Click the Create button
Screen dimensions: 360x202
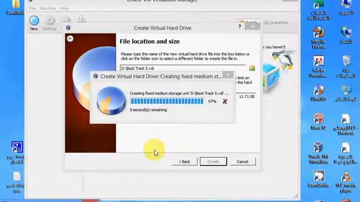pos(213,162)
